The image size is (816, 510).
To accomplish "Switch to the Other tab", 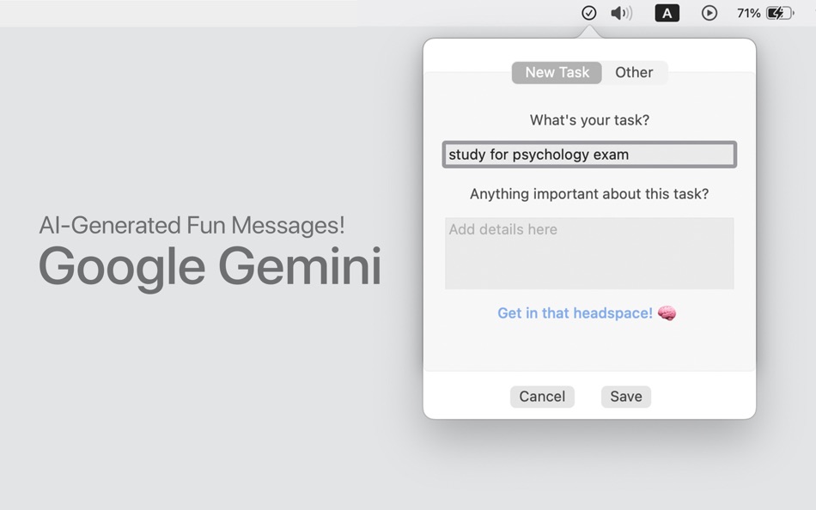I will [634, 72].
